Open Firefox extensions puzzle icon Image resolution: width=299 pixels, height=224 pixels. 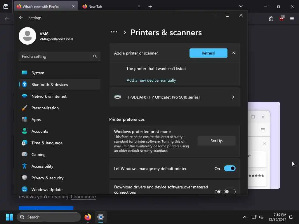(x=271, y=19)
